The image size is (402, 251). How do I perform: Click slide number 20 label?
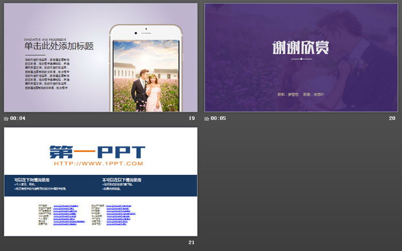click(x=392, y=118)
